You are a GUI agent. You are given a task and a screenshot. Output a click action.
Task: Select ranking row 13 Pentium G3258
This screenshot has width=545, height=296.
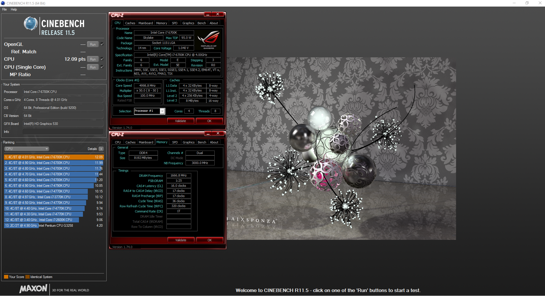[54, 226]
